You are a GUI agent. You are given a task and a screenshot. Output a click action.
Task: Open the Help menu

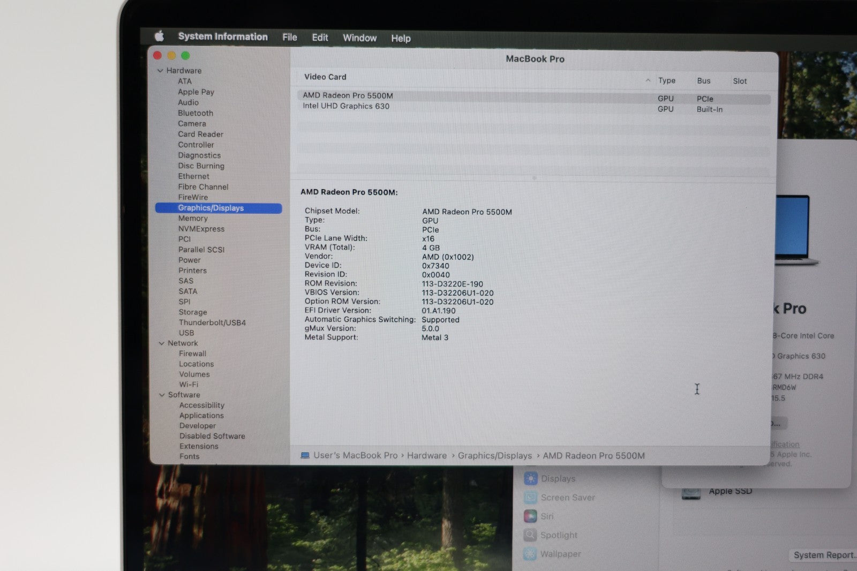pos(401,39)
